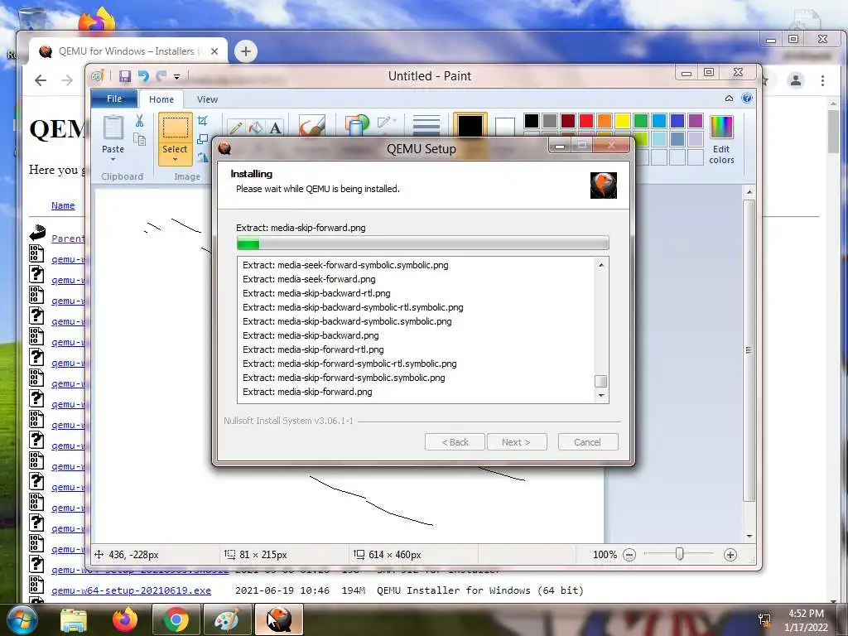Open the line Size picker

coord(426,126)
